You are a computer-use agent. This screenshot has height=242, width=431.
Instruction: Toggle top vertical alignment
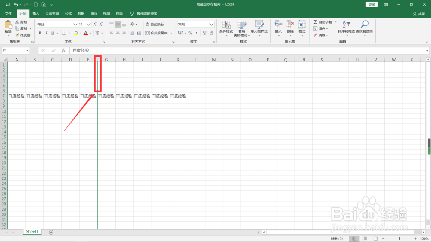(111, 25)
